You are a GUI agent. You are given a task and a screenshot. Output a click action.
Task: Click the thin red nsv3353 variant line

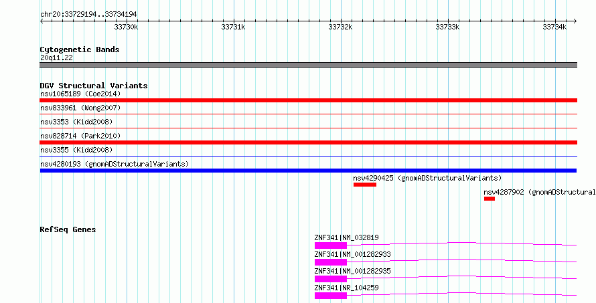click(308, 128)
